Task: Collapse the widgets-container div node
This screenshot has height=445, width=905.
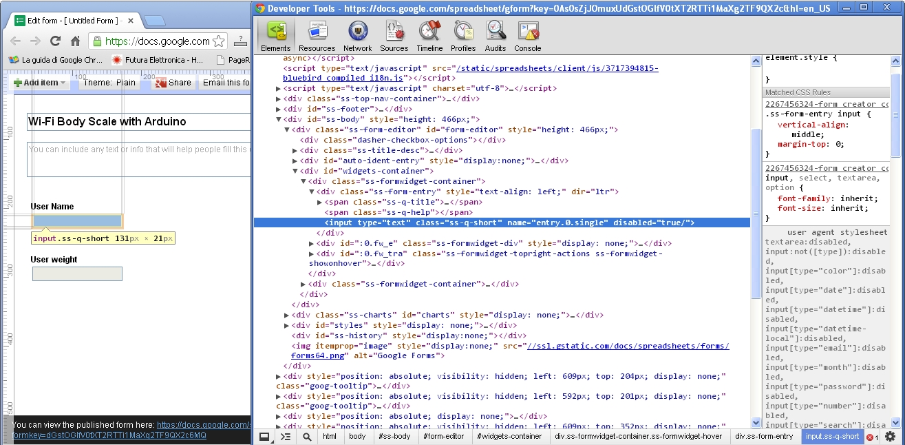Action: (x=295, y=171)
